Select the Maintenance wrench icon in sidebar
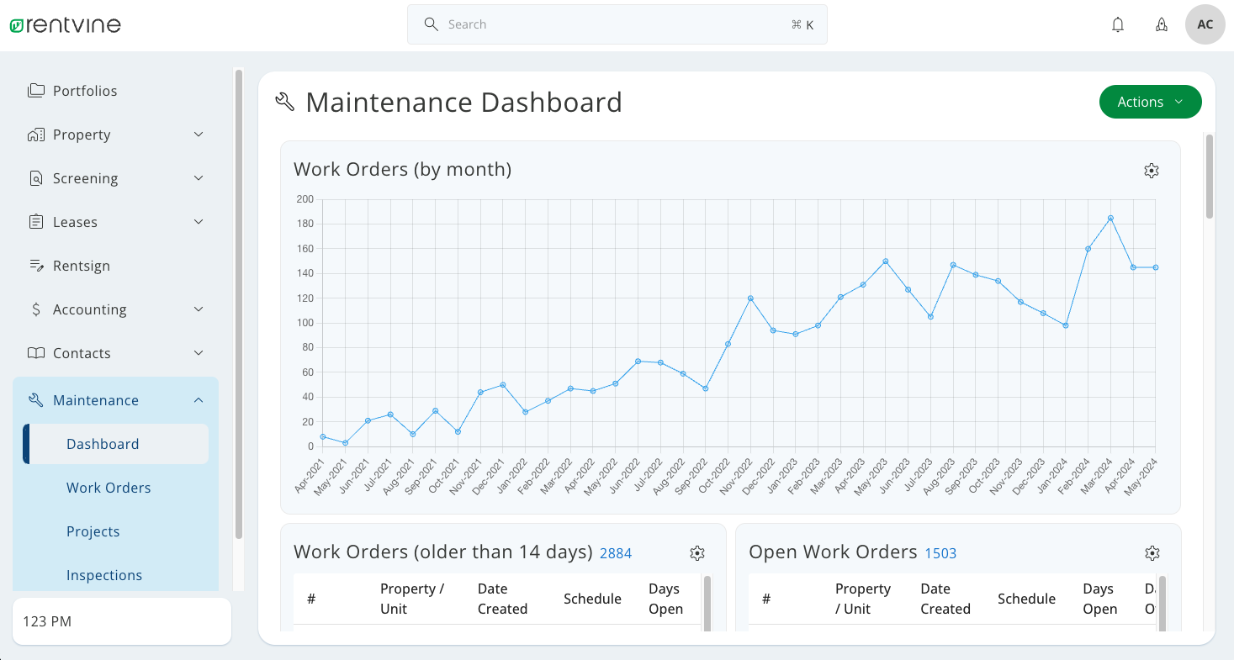 (36, 399)
